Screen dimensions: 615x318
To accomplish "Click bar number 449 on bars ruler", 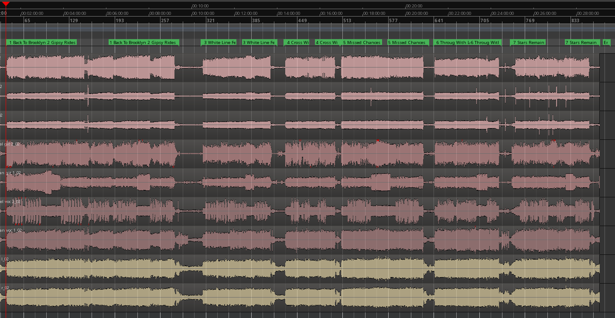I will tap(302, 20).
